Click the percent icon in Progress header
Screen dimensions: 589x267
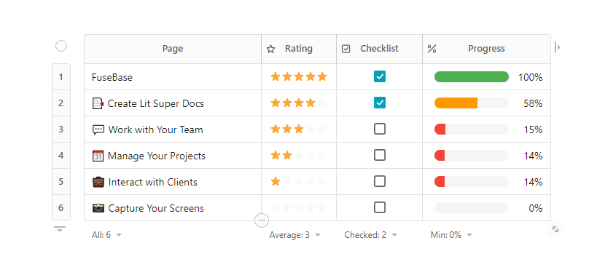coord(432,49)
